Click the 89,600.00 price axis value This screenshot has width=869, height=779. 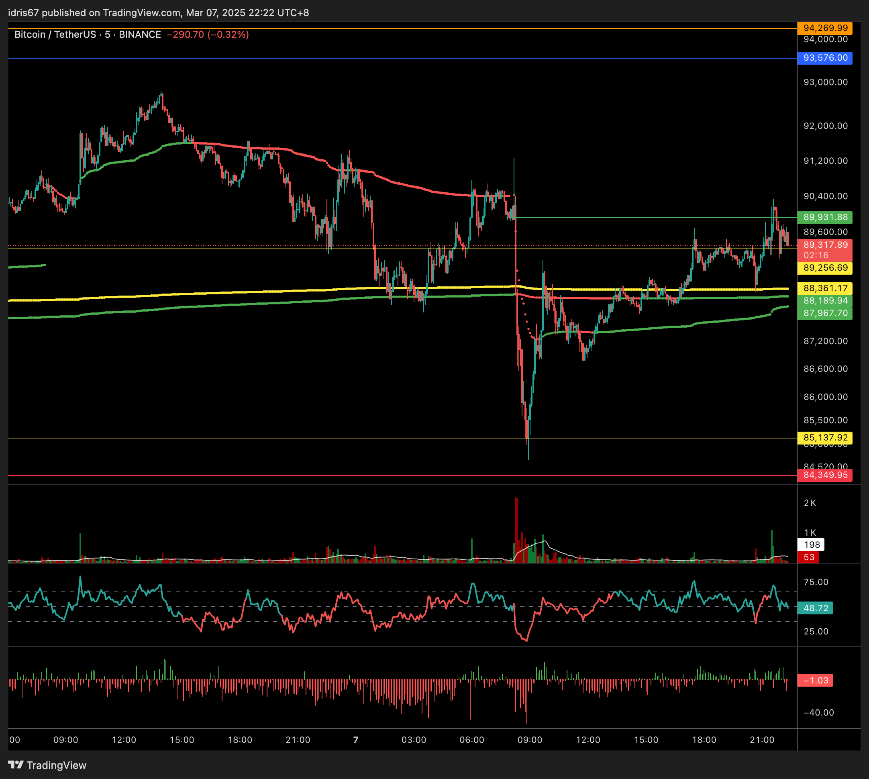click(825, 232)
